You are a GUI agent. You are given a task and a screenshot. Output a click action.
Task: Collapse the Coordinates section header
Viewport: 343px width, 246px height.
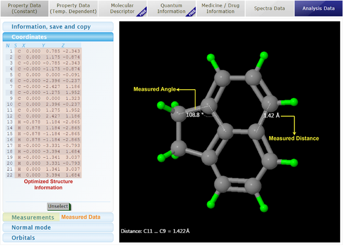[58, 37]
